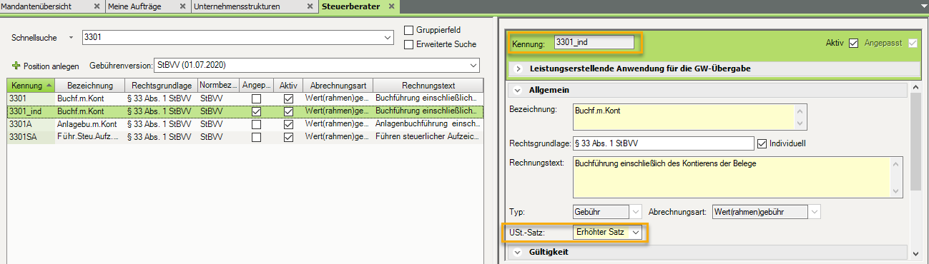Close the Mandantenübersicht tab

tap(97, 6)
